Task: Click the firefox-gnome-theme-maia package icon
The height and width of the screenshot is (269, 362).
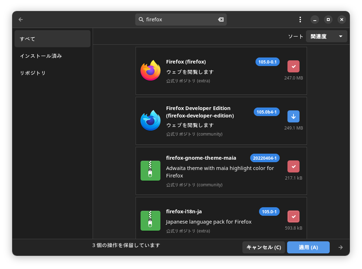Action: pos(150,171)
